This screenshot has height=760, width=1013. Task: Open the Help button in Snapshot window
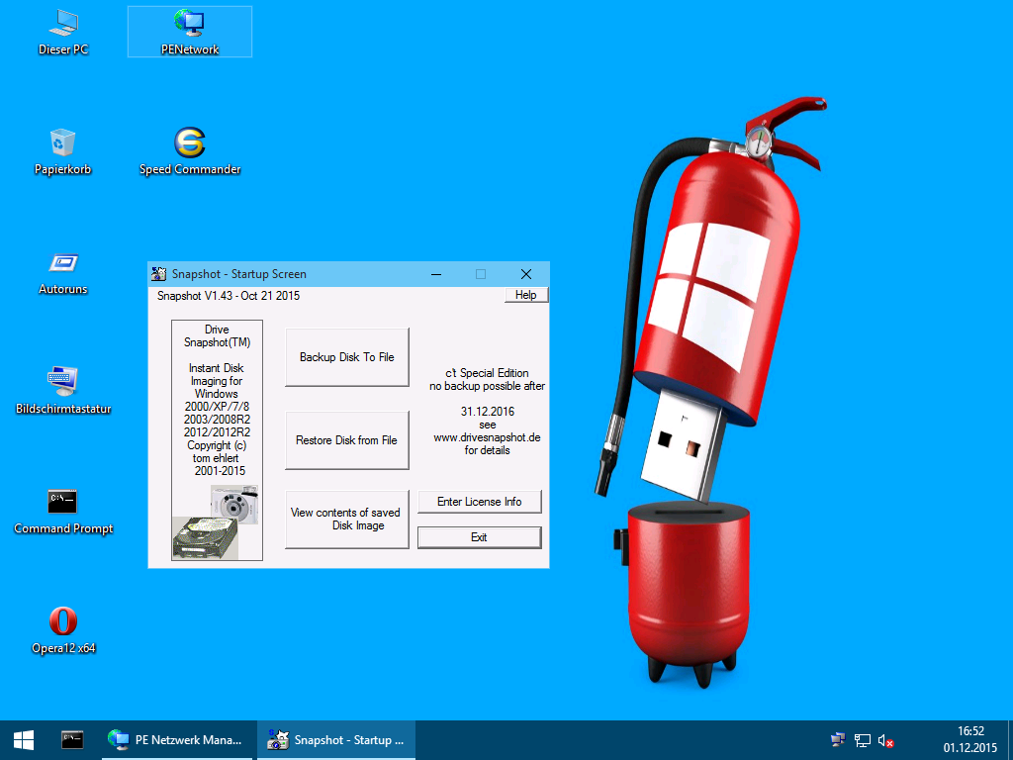(525, 295)
